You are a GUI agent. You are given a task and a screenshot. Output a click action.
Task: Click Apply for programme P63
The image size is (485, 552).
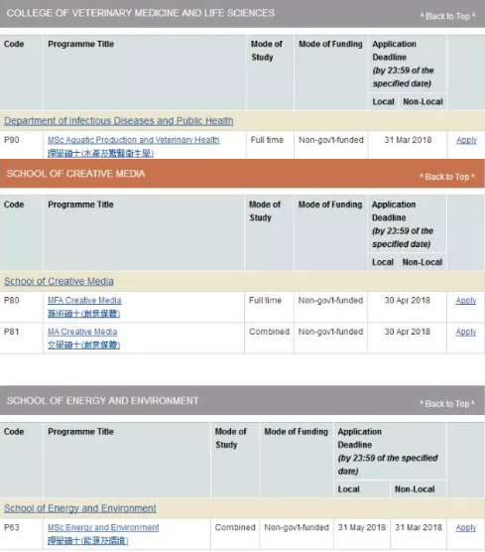point(465,527)
